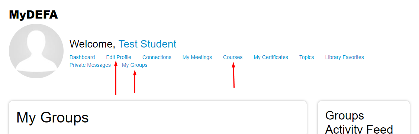Viewport: 419px width, 134px height.
Task: Click red arrow pointing at Courses
Action: pyautogui.click(x=233, y=75)
